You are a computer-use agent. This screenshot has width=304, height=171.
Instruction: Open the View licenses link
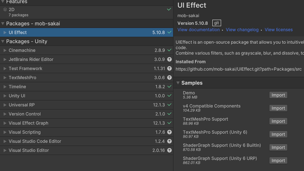279,30
